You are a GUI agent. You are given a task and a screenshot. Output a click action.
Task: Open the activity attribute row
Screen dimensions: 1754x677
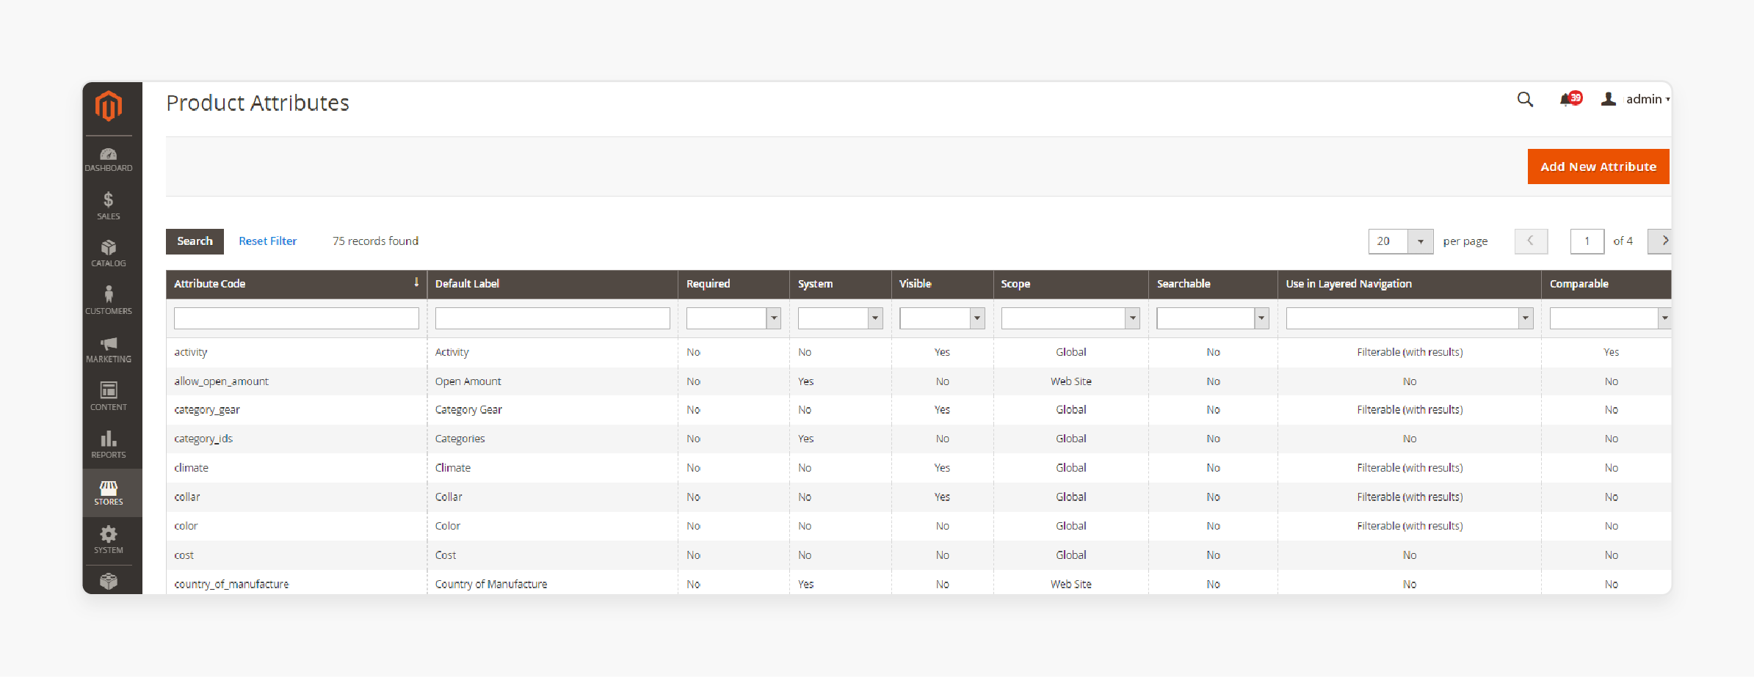[x=918, y=352]
